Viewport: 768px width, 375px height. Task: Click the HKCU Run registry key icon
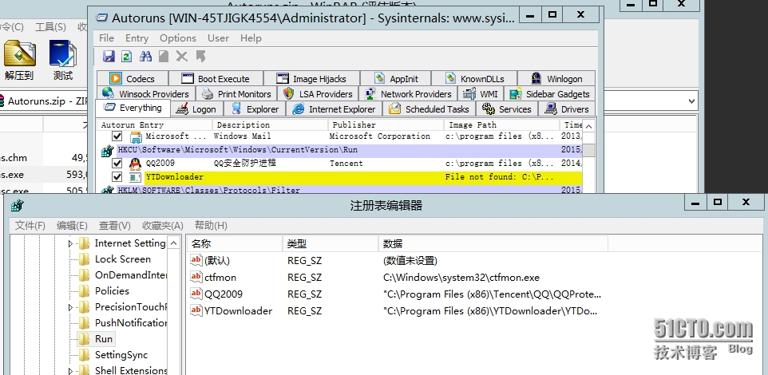click(x=107, y=150)
